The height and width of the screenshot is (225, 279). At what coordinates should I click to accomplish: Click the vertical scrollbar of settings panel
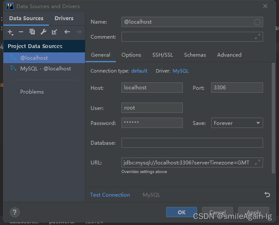(273, 118)
